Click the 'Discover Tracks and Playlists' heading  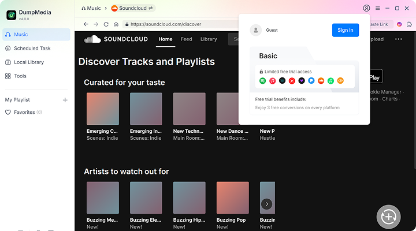click(147, 62)
